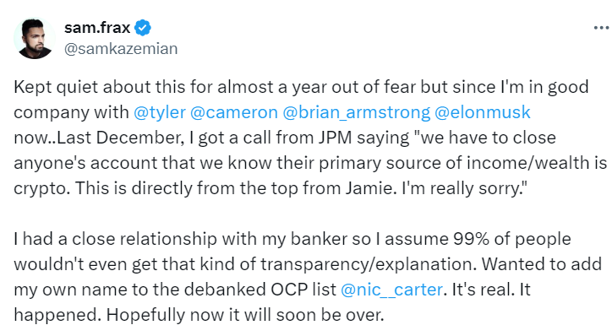The width and height of the screenshot is (612, 336).
Task: Click the blue verified checkmark badge
Action: pyautogui.click(x=143, y=28)
